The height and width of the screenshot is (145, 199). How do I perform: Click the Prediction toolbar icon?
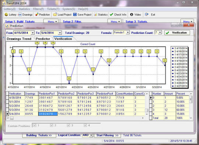coord(37,14)
